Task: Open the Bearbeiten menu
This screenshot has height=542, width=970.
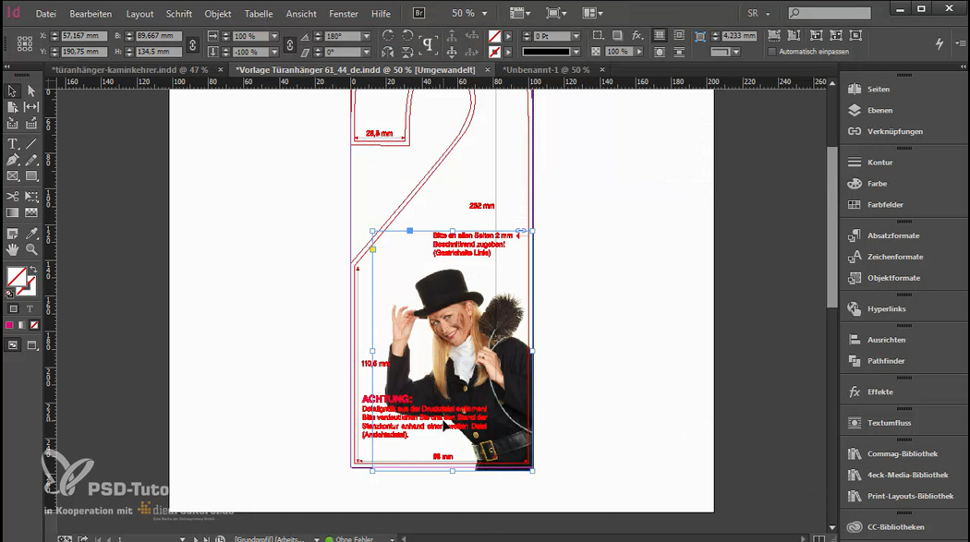Action: pos(91,14)
